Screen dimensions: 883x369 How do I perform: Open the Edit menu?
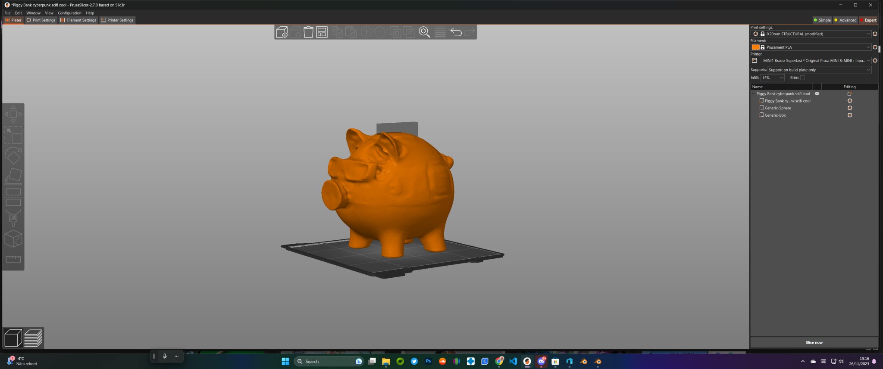coord(18,13)
